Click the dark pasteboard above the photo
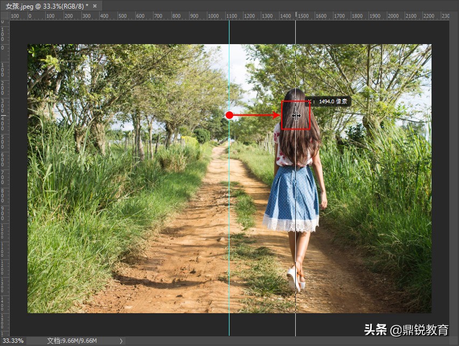This screenshot has width=459, height=346. pos(229,32)
